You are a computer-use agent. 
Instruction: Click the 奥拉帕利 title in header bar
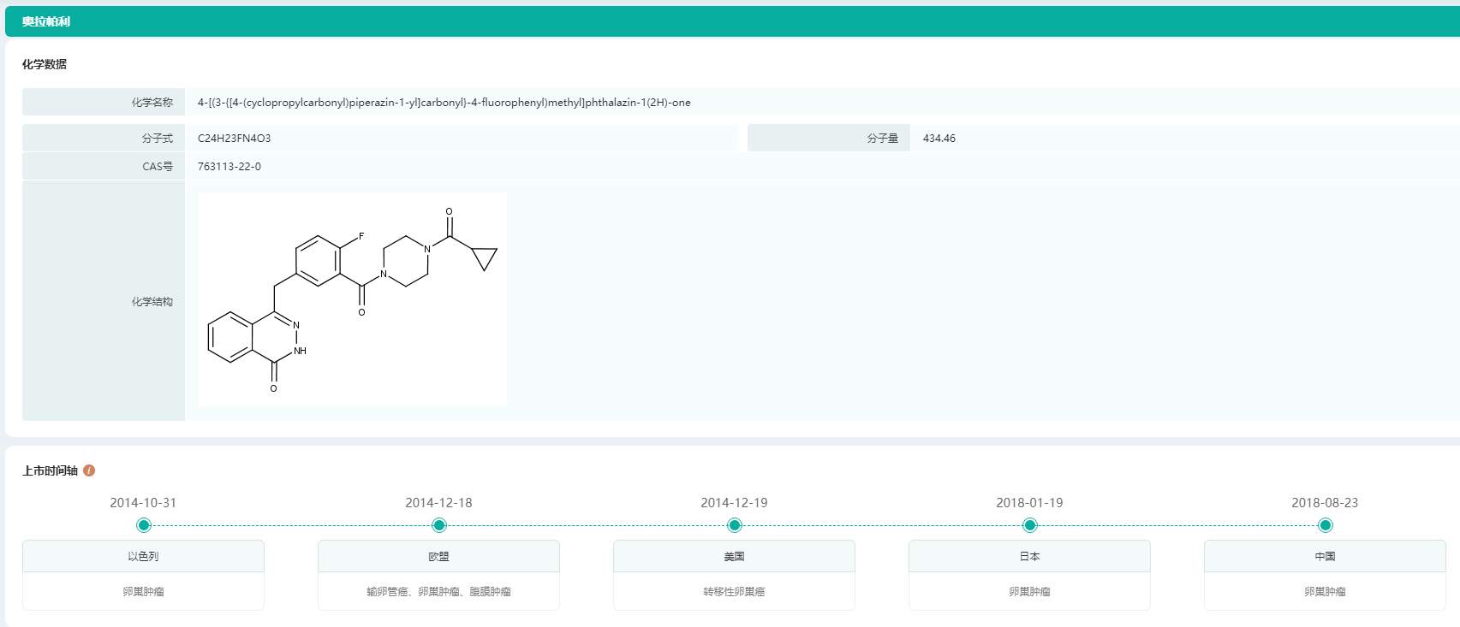click(46, 21)
